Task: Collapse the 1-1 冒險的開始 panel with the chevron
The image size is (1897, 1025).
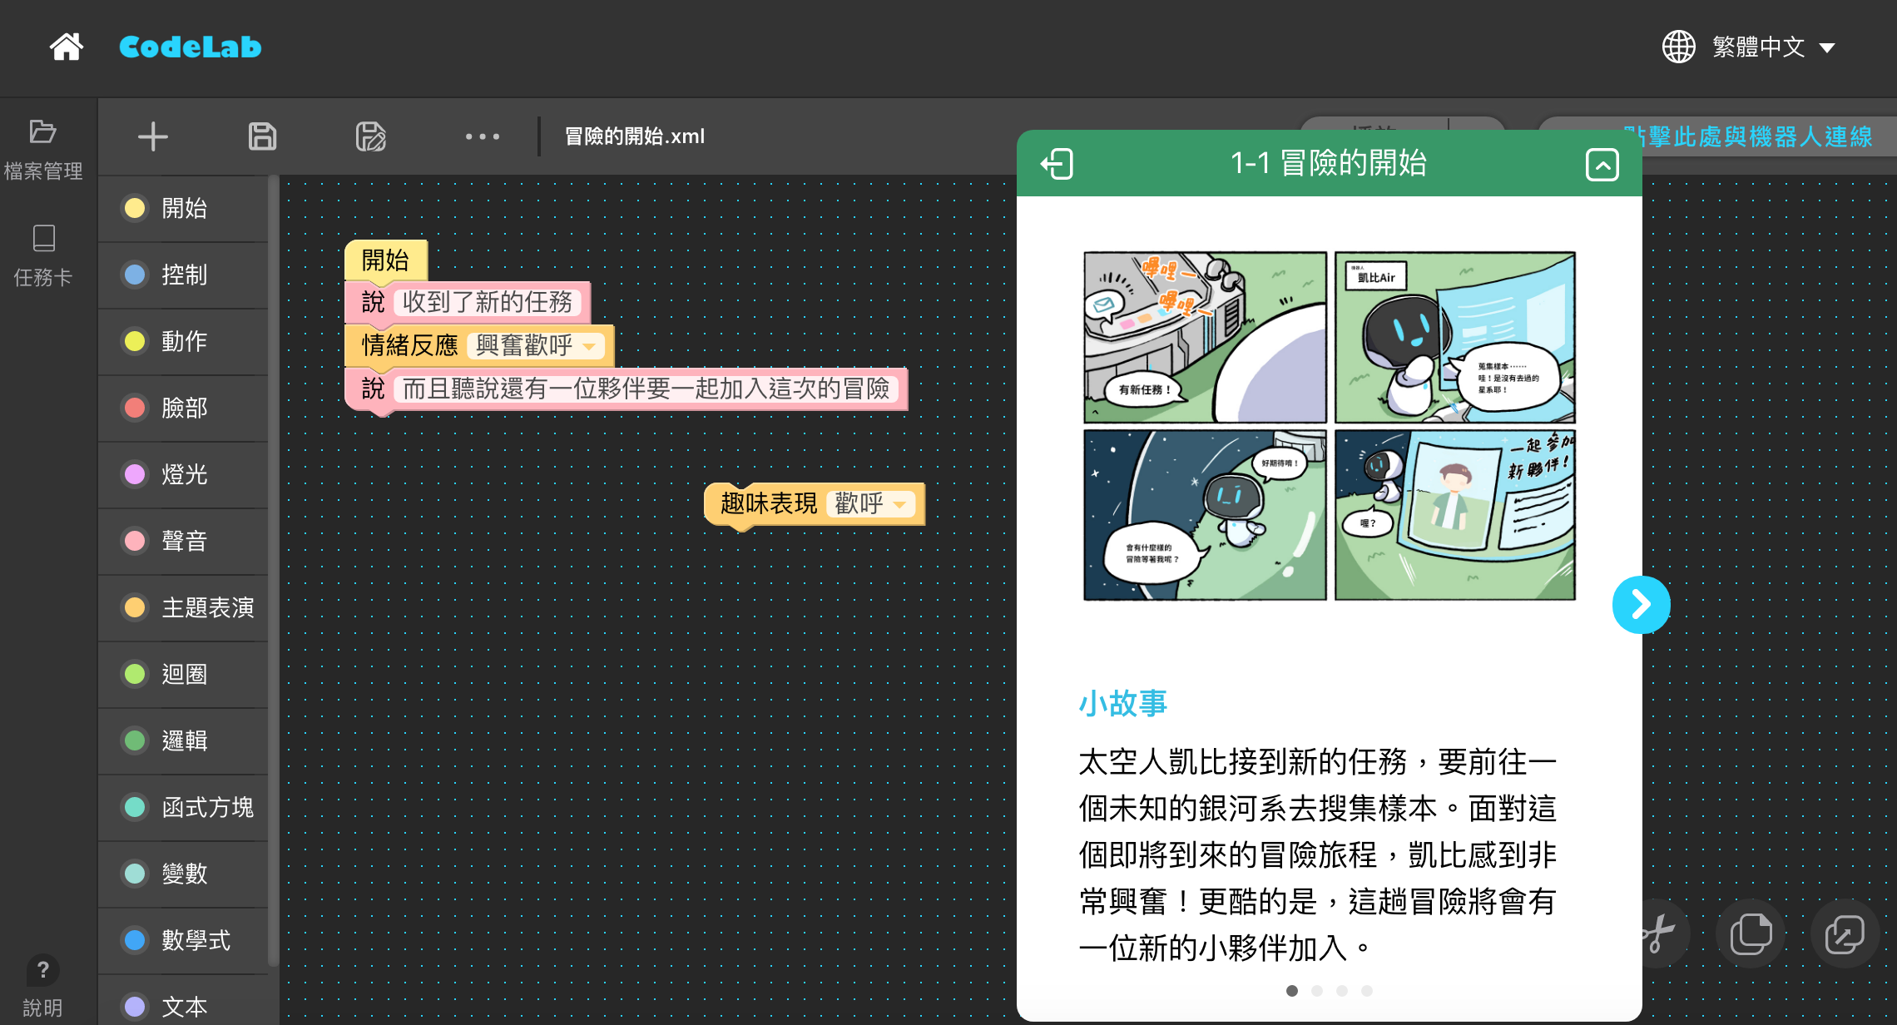Action: [x=1602, y=164]
